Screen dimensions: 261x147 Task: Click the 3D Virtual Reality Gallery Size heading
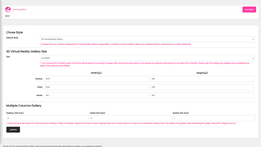point(27,52)
